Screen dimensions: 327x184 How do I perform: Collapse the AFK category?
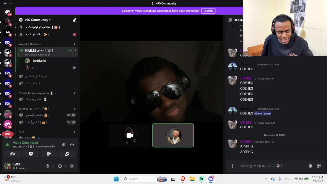click(x=23, y=132)
